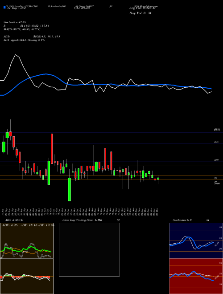Click the last green candlestick on the chart
This screenshot has height=294, width=223.
pyautogui.click(x=158, y=179)
